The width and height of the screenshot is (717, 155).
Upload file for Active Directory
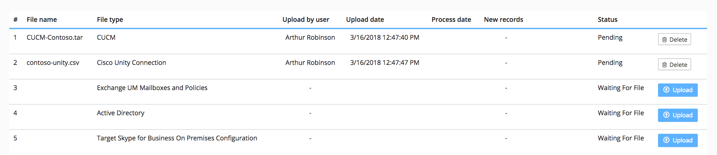click(x=678, y=115)
